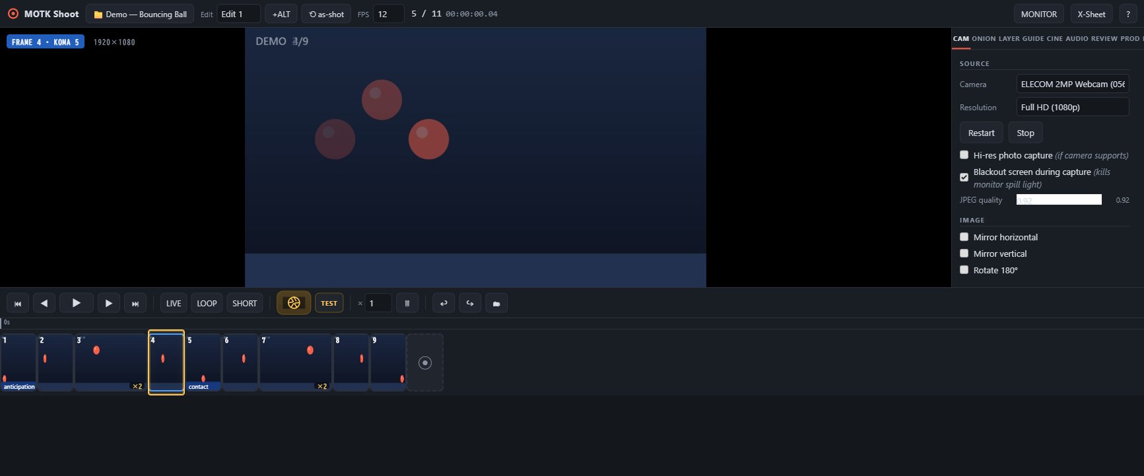The image size is (1144, 476).
Task: Switch to the PROD tab
Action: click(1130, 38)
